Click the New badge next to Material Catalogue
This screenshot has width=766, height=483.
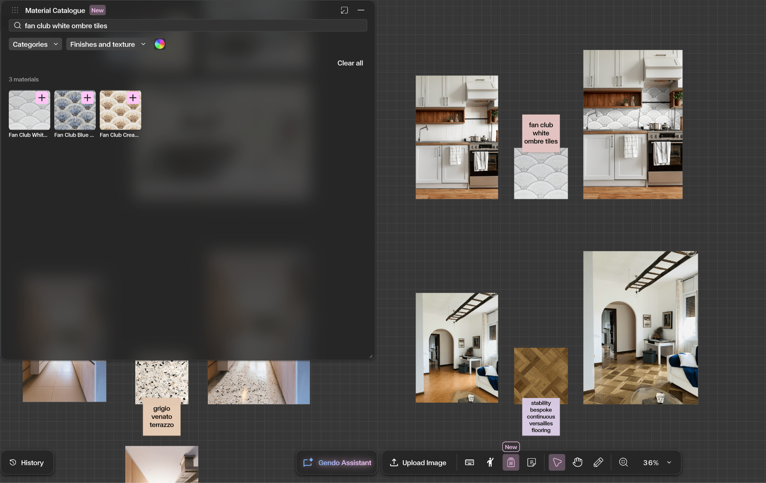click(x=97, y=10)
